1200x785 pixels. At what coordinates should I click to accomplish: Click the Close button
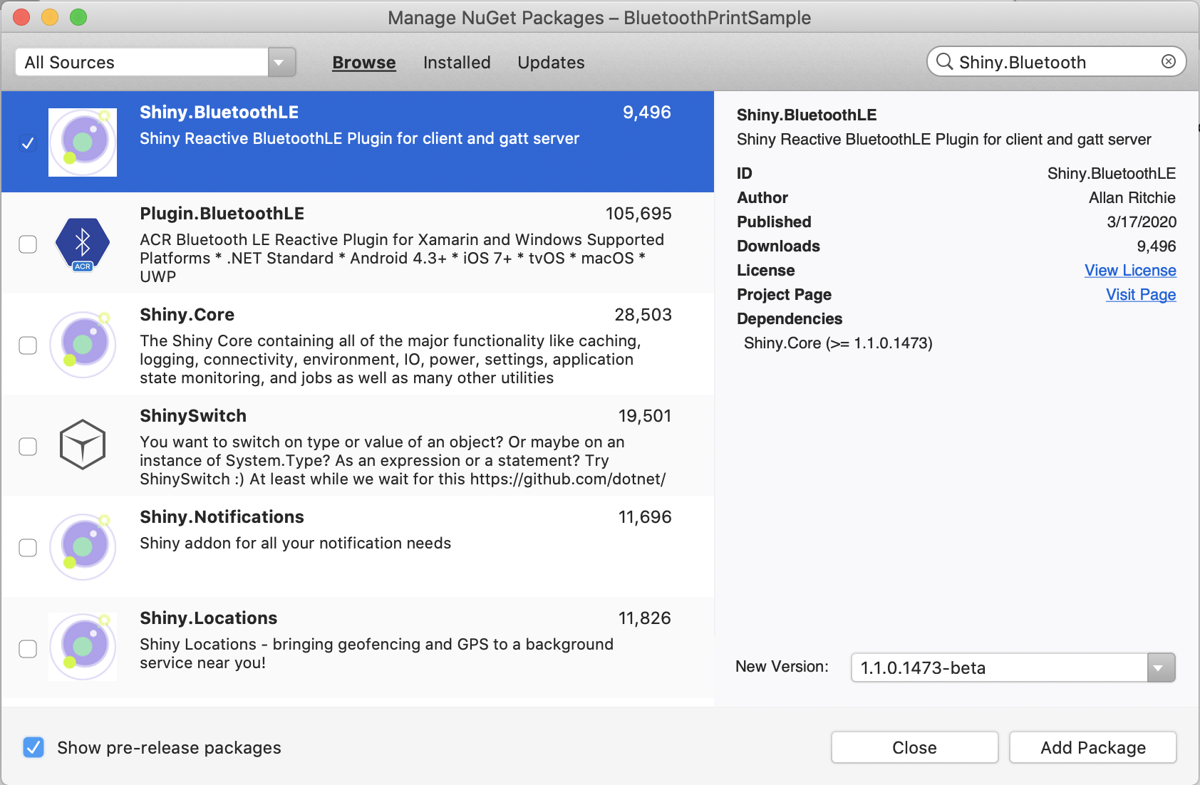(914, 747)
